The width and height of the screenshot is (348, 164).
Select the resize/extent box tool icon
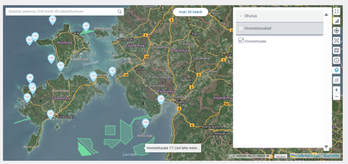(336, 80)
